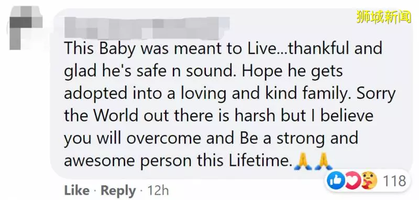This screenshot has width=419, height=200.
Task: Click the second praying hands emoji
Action: [324, 162]
